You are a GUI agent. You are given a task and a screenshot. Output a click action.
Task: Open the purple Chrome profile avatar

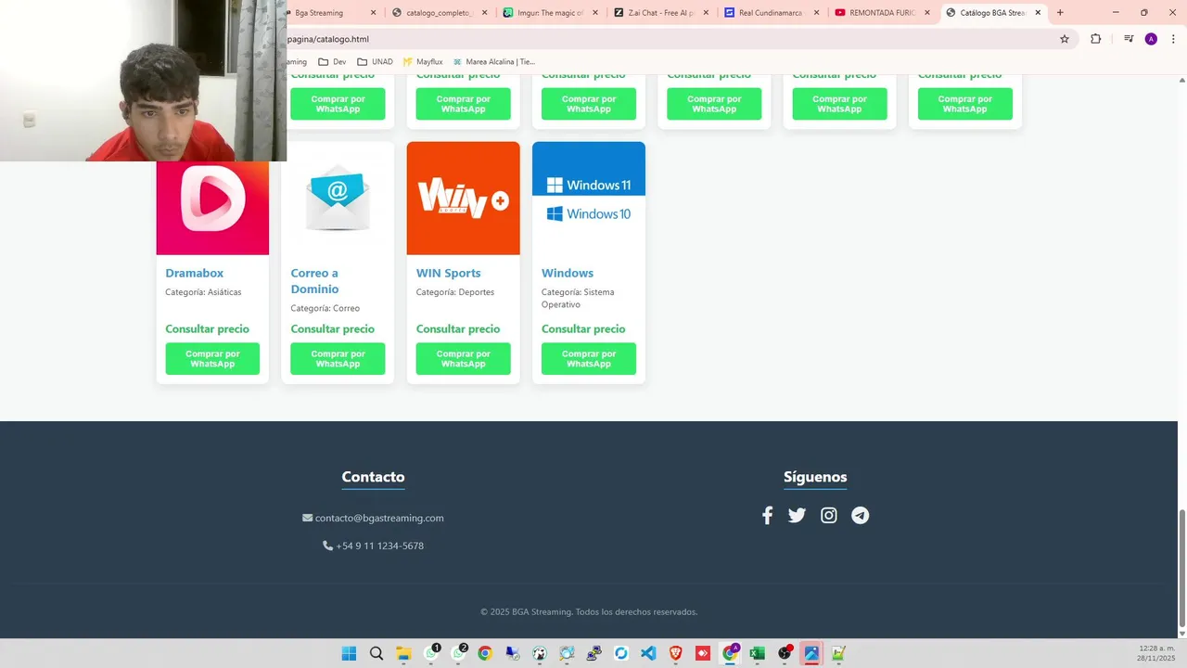1151,39
